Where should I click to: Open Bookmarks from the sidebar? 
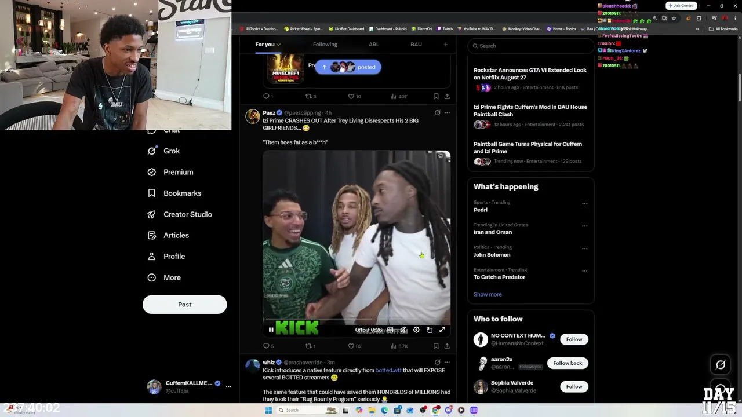[x=174, y=193]
